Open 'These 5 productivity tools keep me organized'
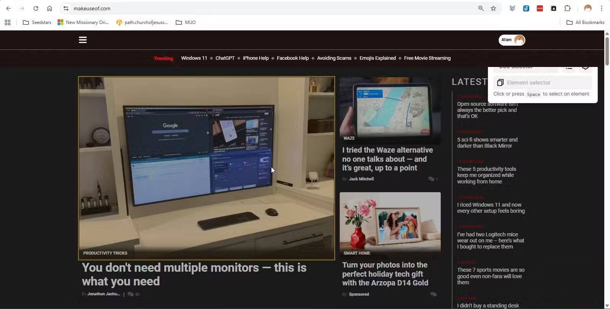The image size is (610, 309). point(486,175)
